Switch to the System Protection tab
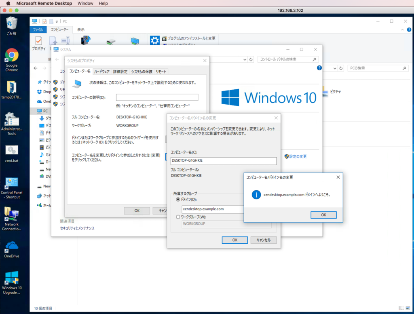This screenshot has height=314, width=414. coord(142,72)
